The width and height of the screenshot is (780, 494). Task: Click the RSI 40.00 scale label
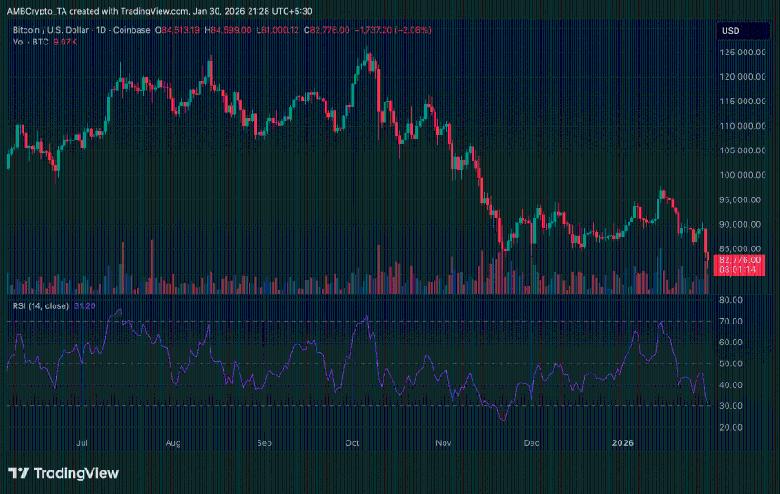(x=731, y=384)
